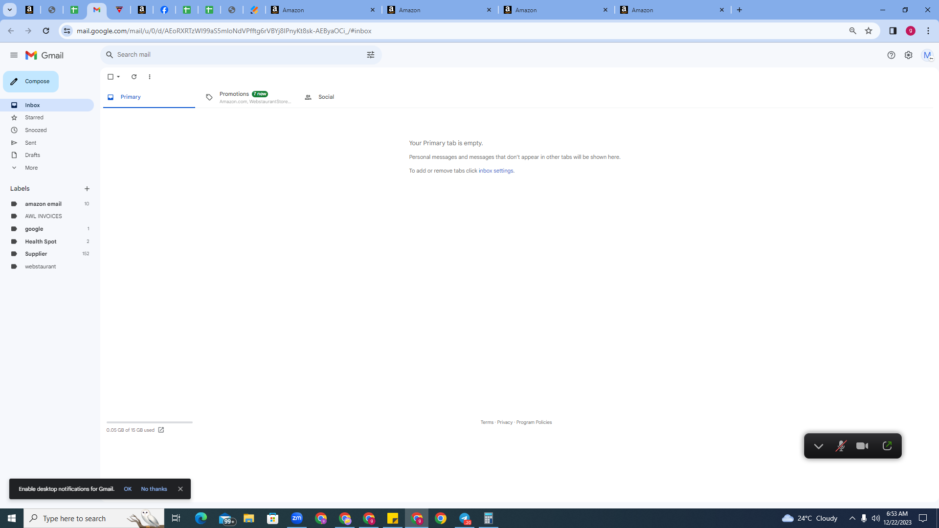The height and width of the screenshot is (528, 939).
Task: Open the Terms link
Action: (x=487, y=422)
